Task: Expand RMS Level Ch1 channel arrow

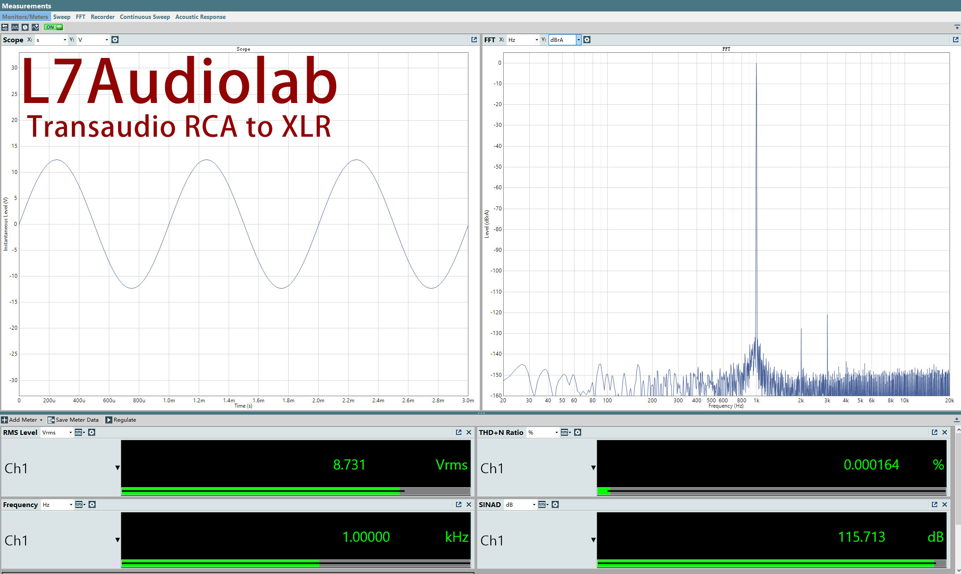Action: point(118,467)
